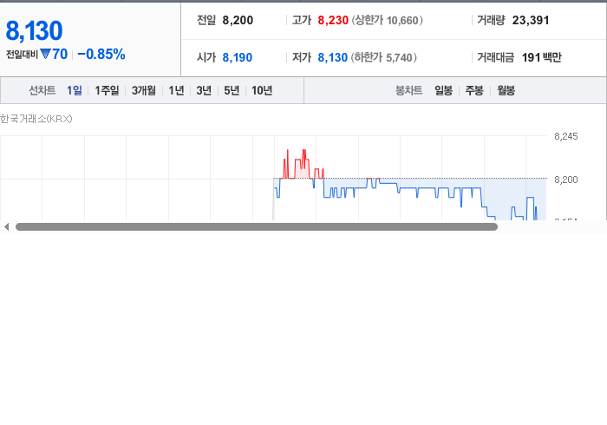Click the current price 8,130

point(34,30)
